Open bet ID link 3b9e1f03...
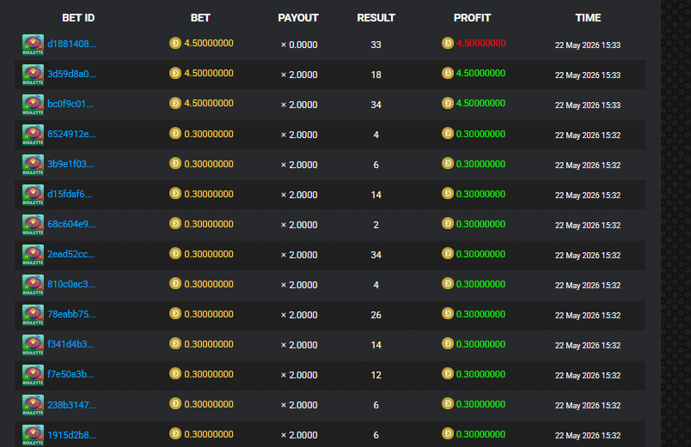Screen dimensions: 691x447 70,164
